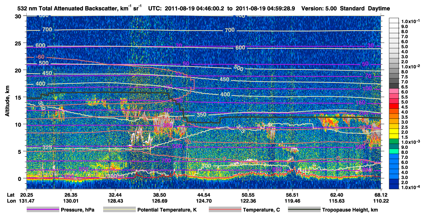Click colorbar label 1.0x10-2
Viewport: 423px width, 217px height.
click(x=410, y=66)
